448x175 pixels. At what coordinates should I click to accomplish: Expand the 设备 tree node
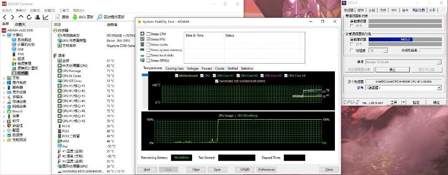click(x=4, y=116)
